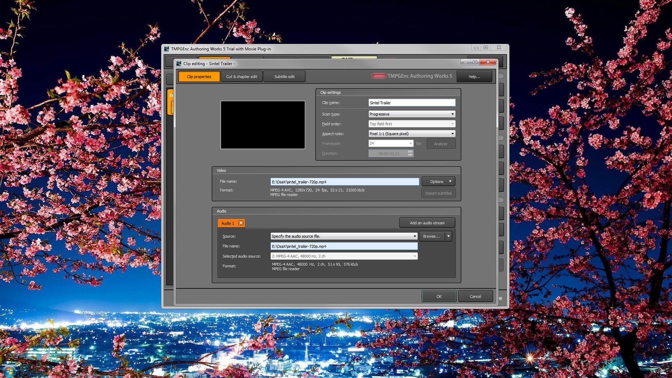Expand the Browse button arrow menu
672x378 pixels.
449,236
